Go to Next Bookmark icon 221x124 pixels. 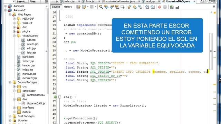tap(135, 7)
